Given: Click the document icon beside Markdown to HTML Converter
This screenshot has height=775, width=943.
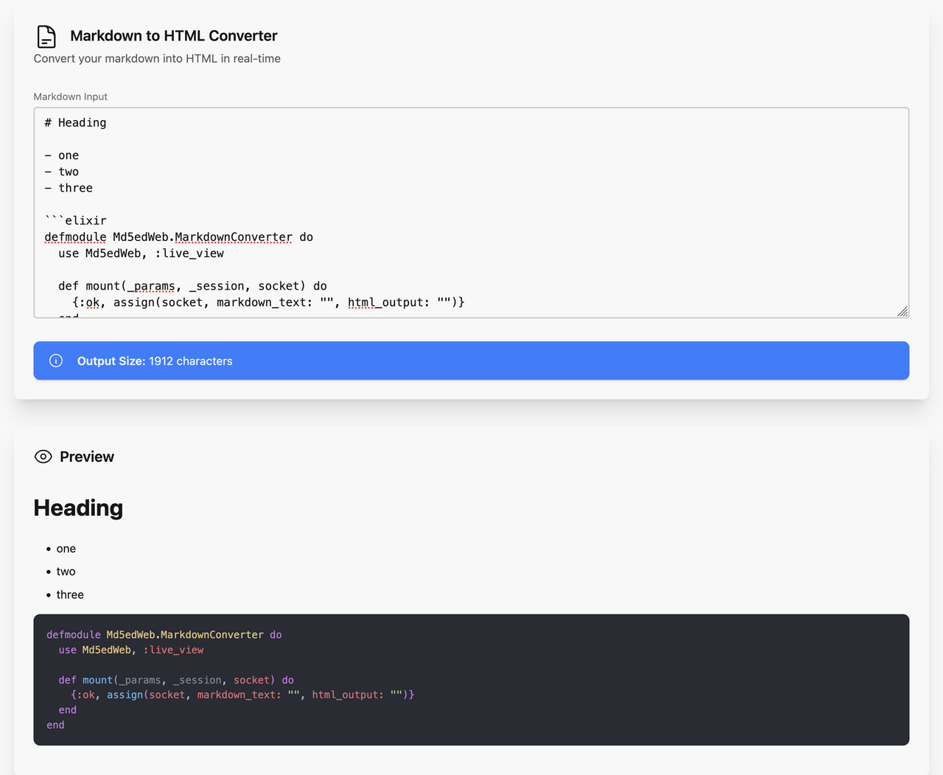Looking at the screenshot, I should (x=46, y=35).
